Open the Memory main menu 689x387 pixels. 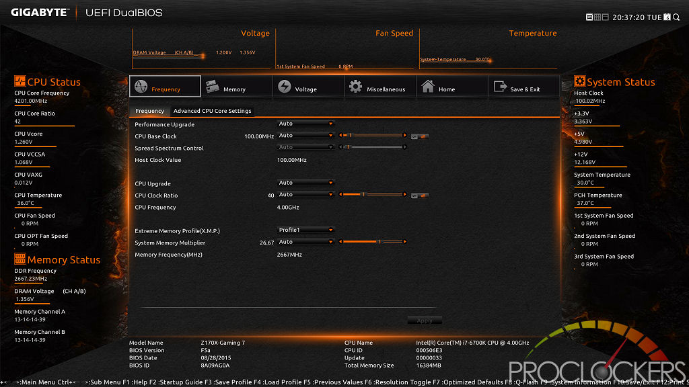coord(237,87)
